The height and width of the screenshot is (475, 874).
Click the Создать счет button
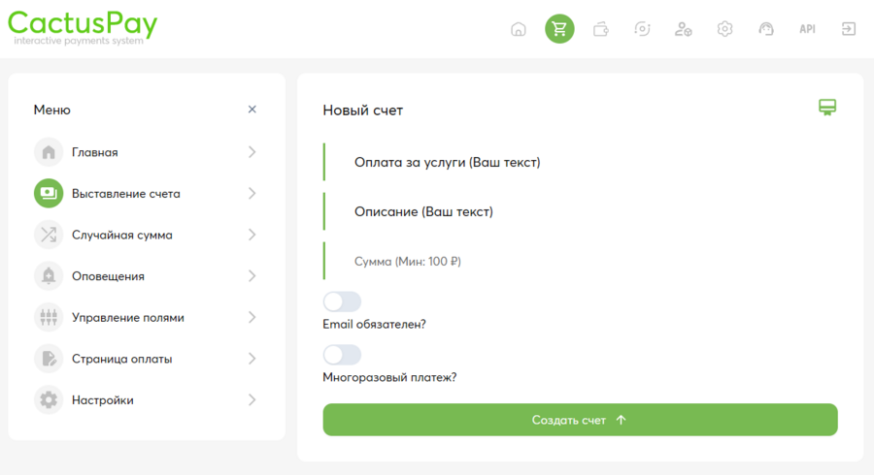pos(581,420)
